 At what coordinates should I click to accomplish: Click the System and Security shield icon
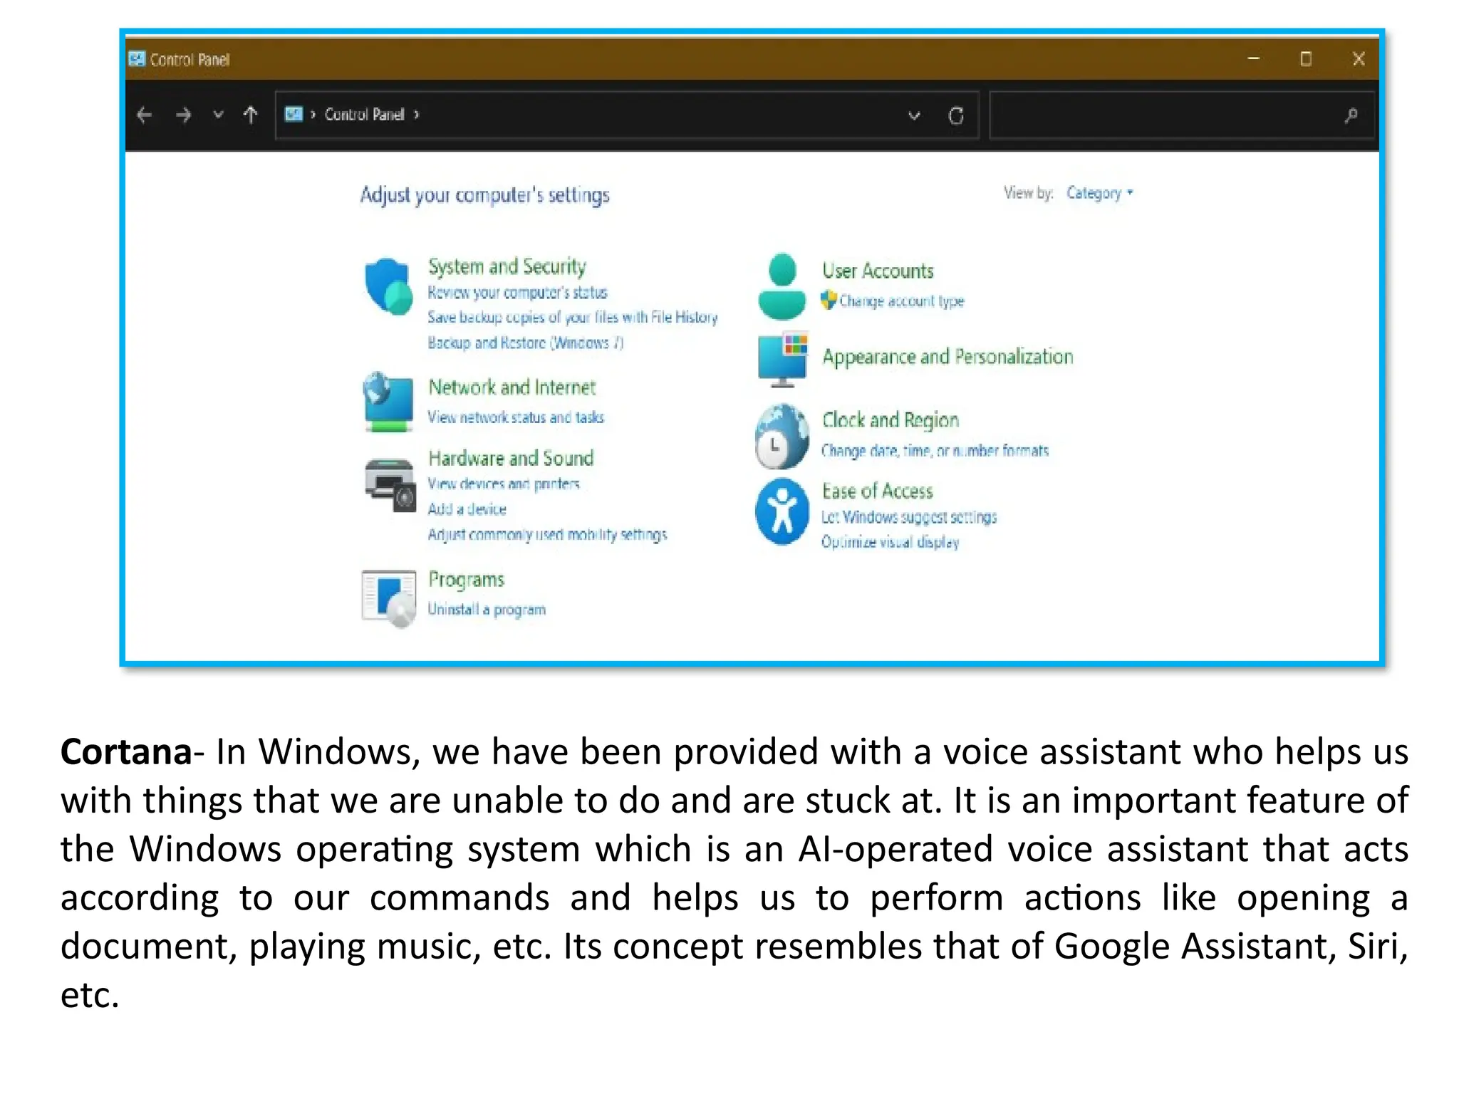click(x=388, y=286)
